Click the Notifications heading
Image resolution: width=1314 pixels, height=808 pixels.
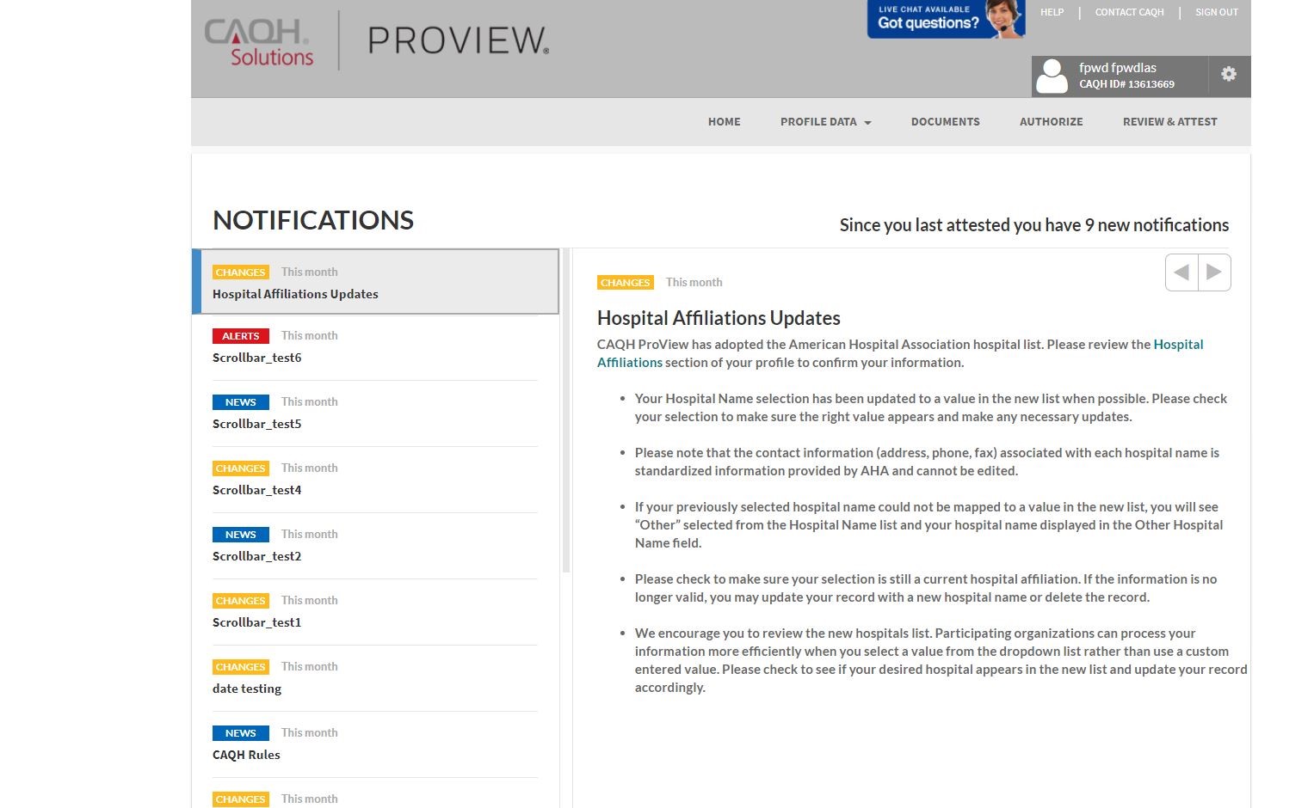pos(313,220)
